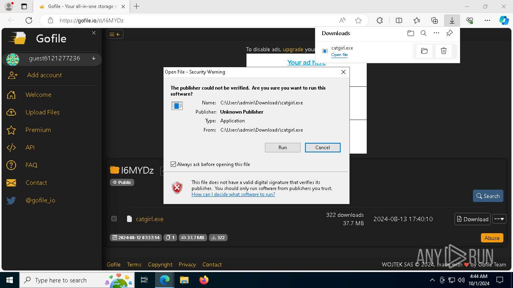Open the Edge Extensions icon

[380, 20]
